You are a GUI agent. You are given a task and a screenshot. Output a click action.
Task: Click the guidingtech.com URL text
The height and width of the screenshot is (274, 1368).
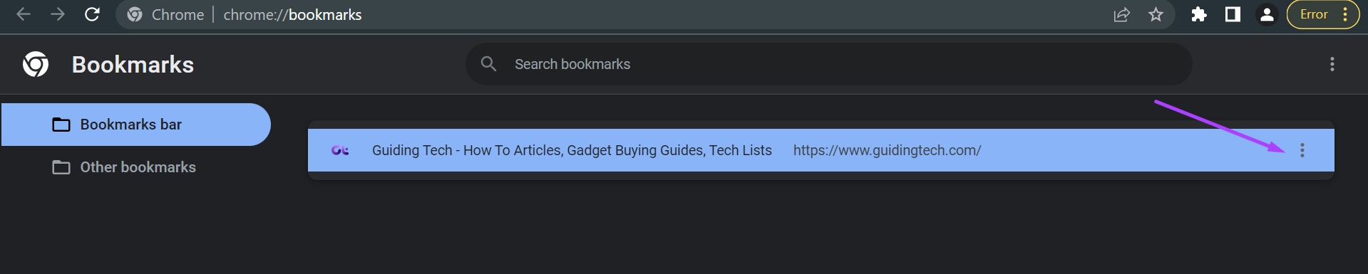pyautogui.click(x=887, y=150)
